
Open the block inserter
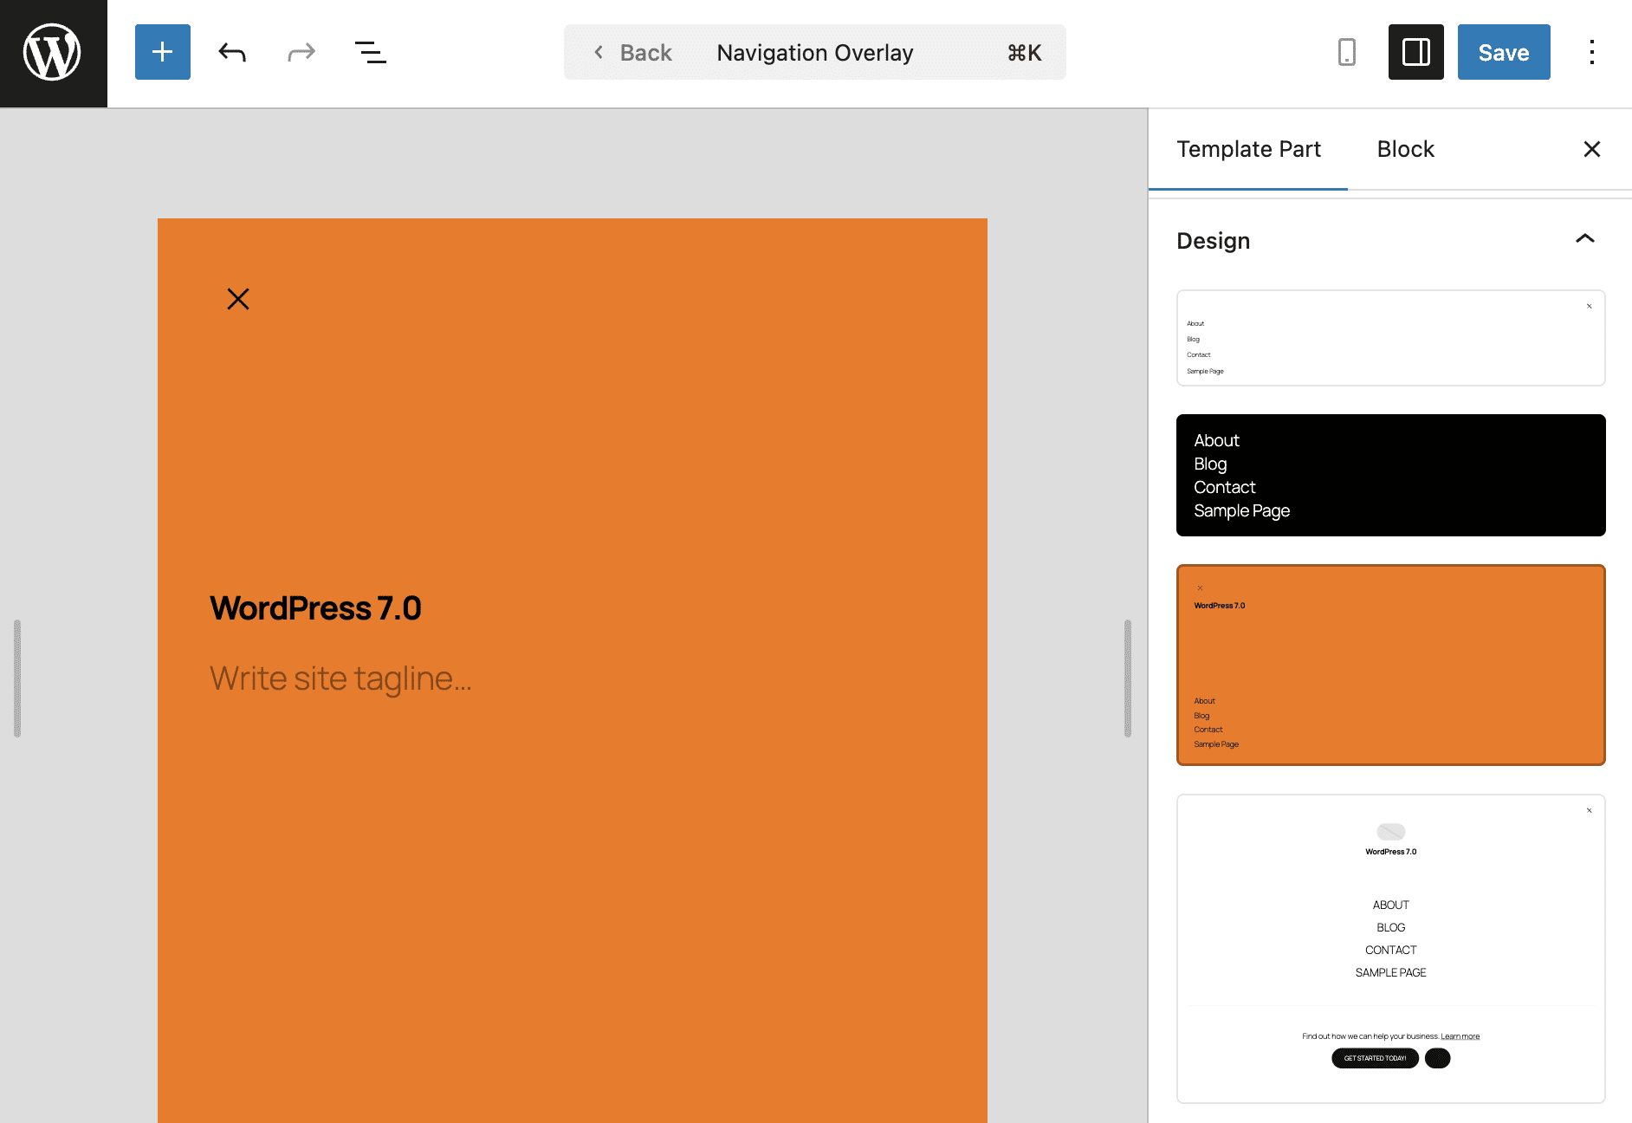162,52
